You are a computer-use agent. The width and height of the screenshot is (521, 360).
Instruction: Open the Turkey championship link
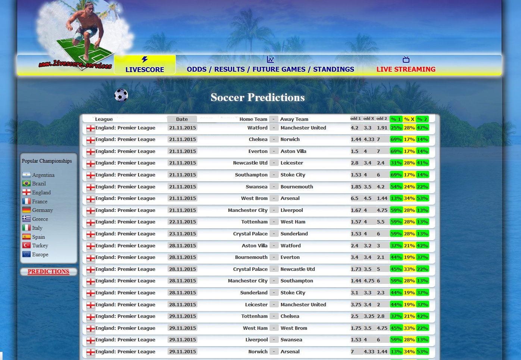tap(40, 245)
